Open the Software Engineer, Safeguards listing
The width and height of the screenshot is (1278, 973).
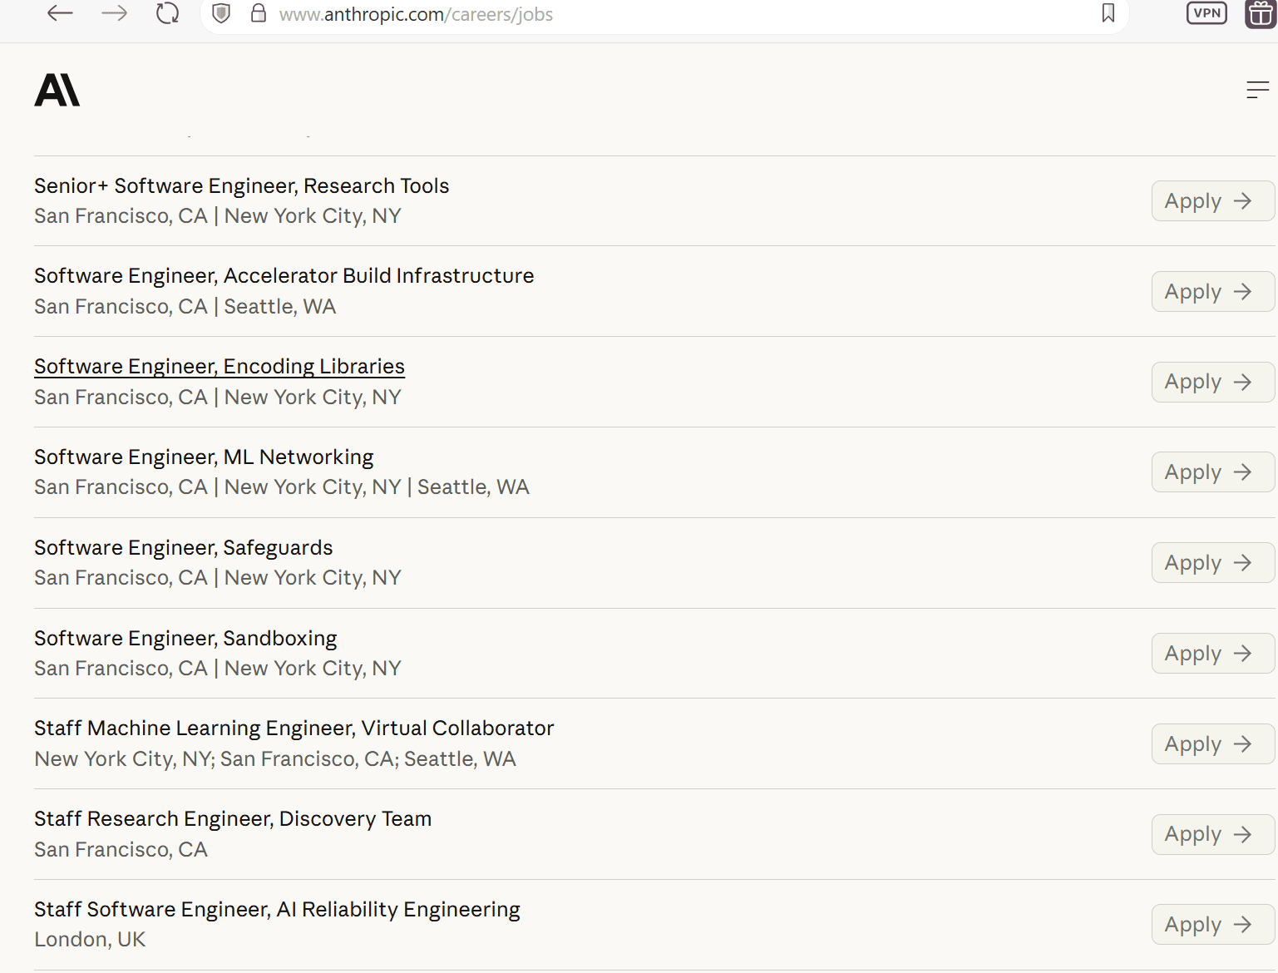pyautogui.click(x=183, y=547)
